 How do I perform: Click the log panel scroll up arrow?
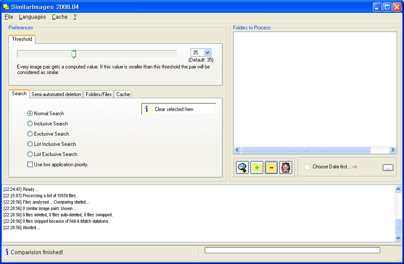[398, 189]
